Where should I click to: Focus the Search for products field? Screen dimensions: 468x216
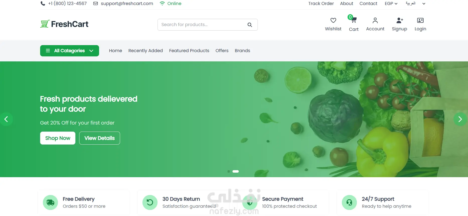[202, 25]
